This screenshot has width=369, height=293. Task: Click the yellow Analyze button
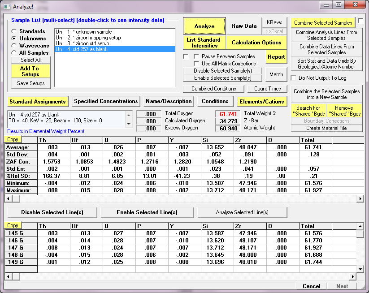coord(204,26)
